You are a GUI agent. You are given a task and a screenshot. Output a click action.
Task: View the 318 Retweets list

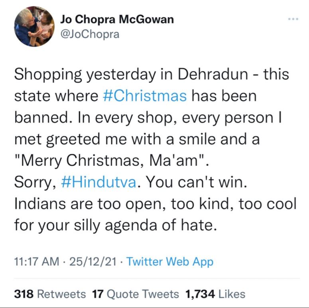click(50, 294)
